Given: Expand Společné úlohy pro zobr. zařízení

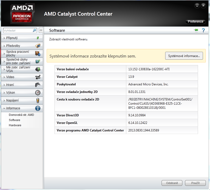Looking at the screenshot, I should point(22,61).
